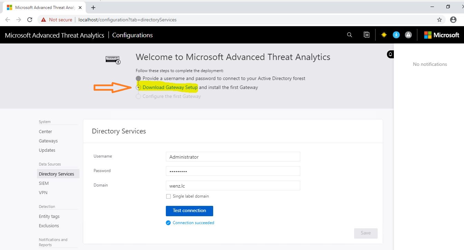464x250 pixels.
Task: Open the Gateways settings page
Action: tap(48, 141)
